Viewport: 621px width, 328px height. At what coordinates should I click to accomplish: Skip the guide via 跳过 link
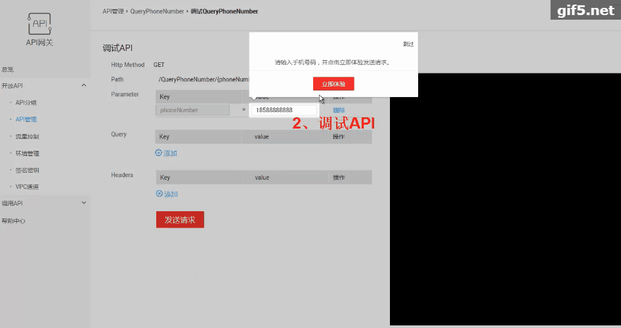(408, 44)
